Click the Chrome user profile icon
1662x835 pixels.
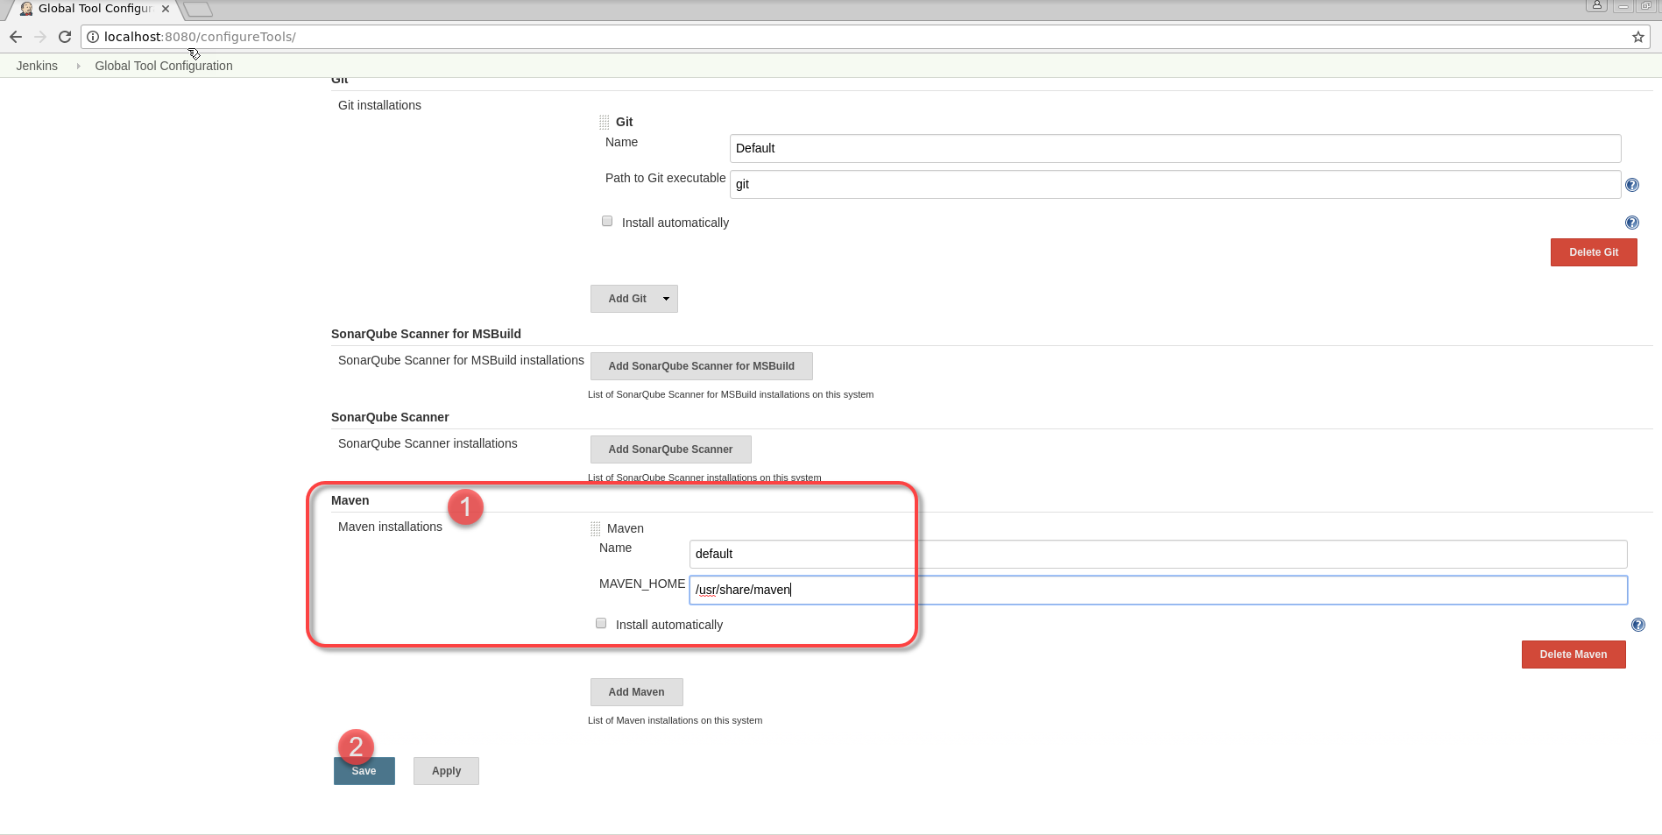[x=1597, y=5]
